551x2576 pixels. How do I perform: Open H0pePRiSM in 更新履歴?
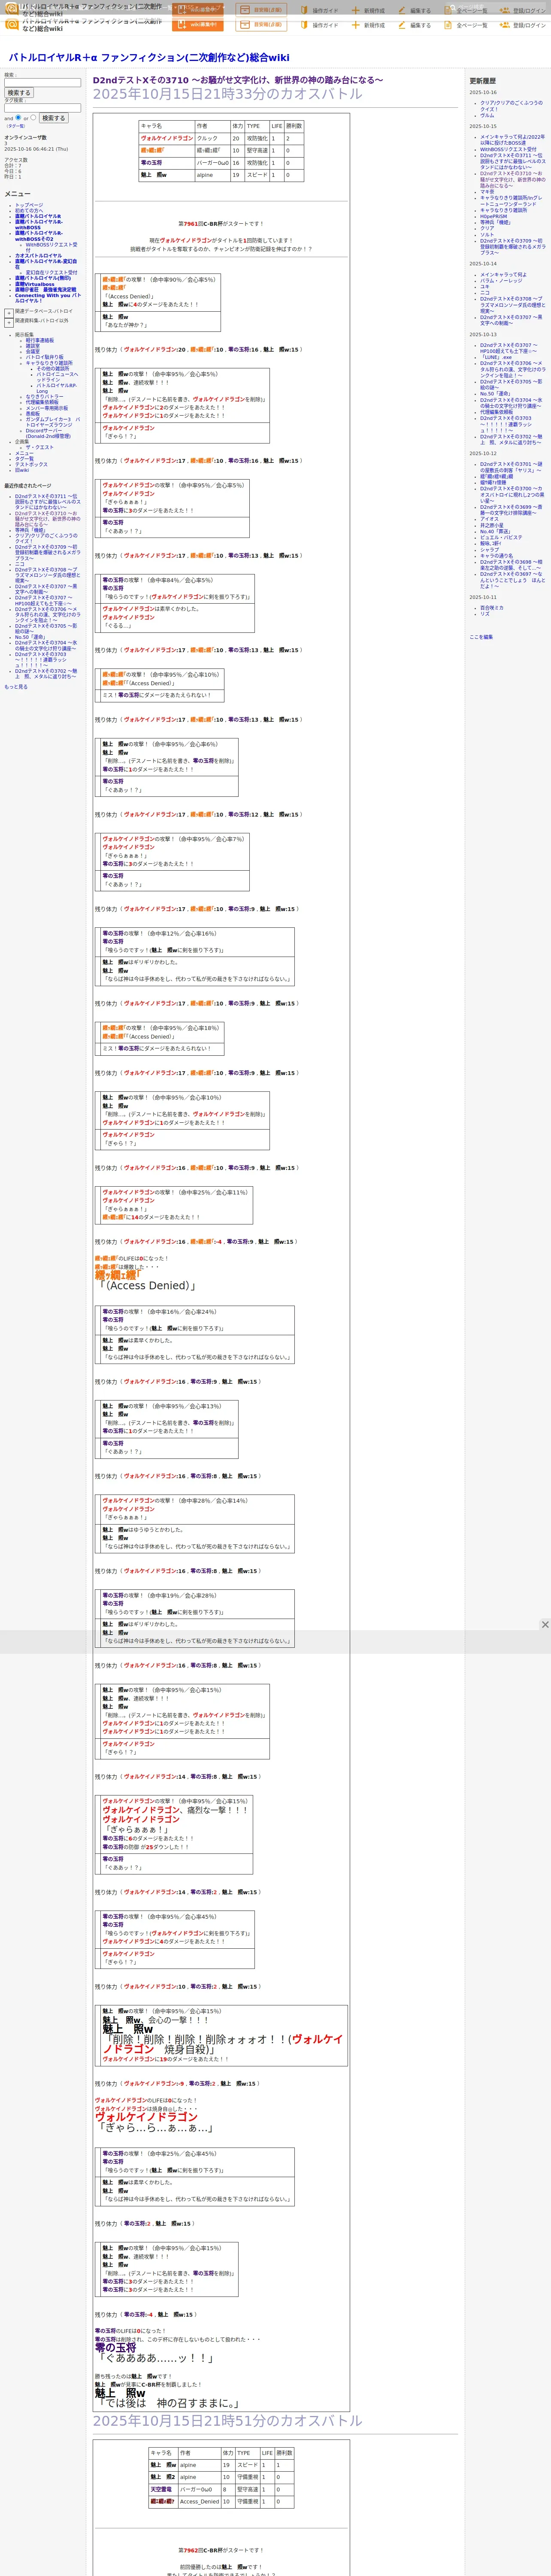tap(494, 216)
